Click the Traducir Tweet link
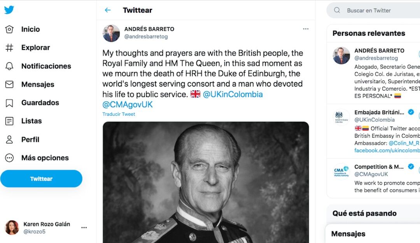The width and height of the screenshot is (420, 243). [x=119, y=114]
